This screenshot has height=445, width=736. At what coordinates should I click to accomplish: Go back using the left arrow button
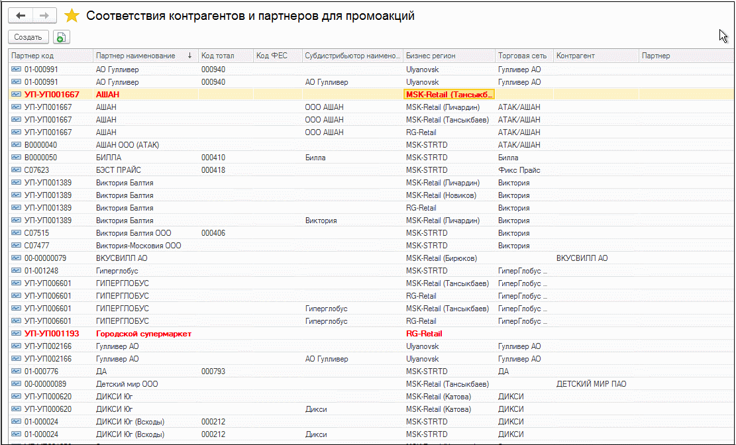point(20,15)
